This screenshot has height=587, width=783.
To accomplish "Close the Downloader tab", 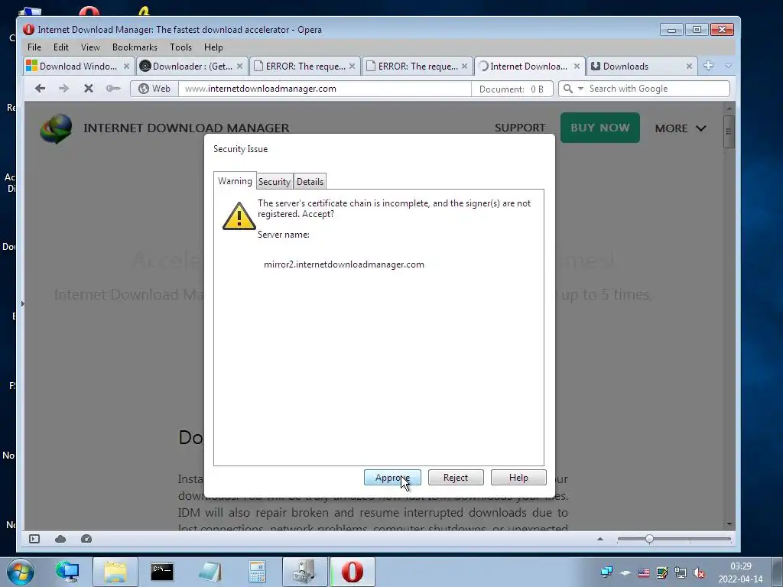I will [x=239, y=66].
